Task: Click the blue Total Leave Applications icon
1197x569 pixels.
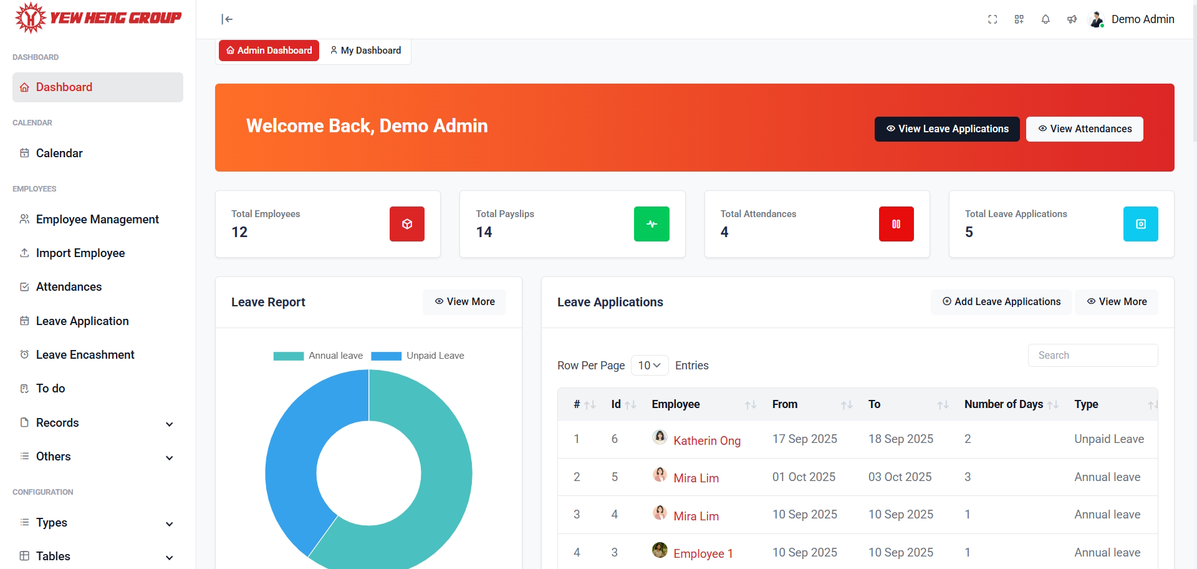Action: [1140, 224]
